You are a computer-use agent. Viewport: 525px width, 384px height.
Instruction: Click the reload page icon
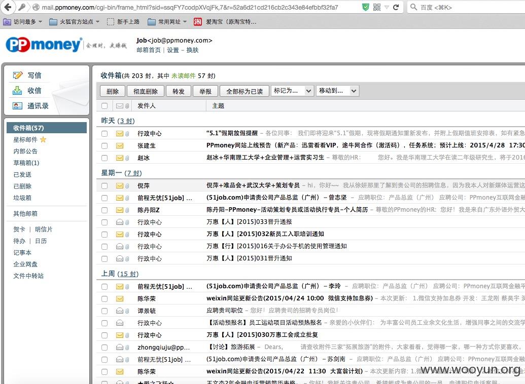tap(396, 7)
